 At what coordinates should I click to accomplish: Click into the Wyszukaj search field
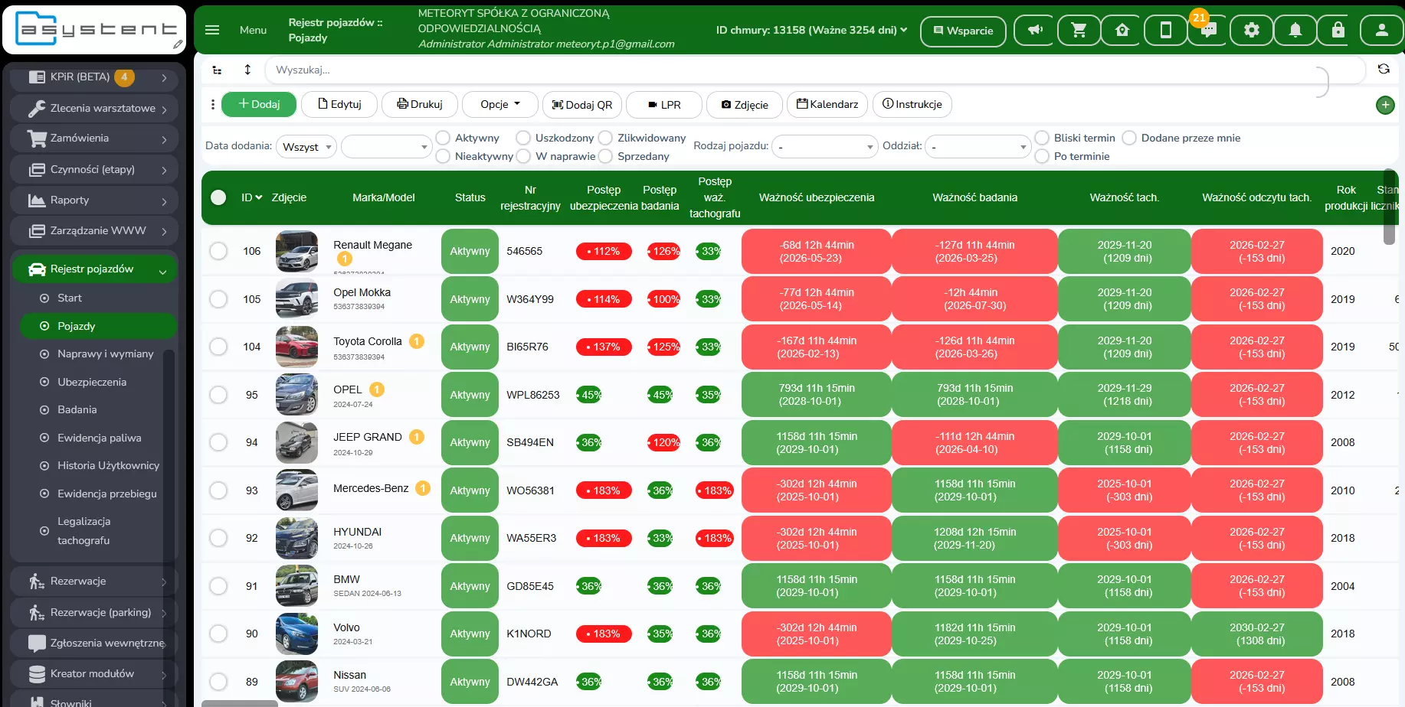point(814,70)
